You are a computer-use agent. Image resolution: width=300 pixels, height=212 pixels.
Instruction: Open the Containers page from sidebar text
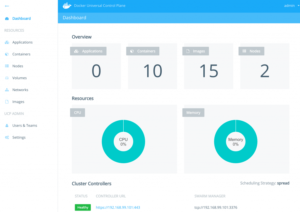[21, 54]
